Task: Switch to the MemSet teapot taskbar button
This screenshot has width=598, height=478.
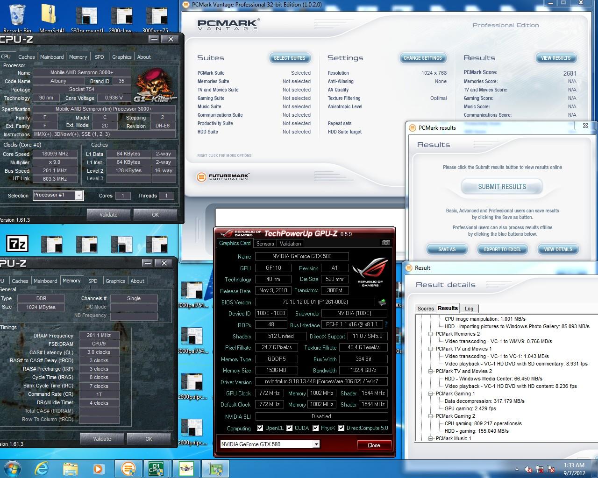Action: tap(186, 469)
